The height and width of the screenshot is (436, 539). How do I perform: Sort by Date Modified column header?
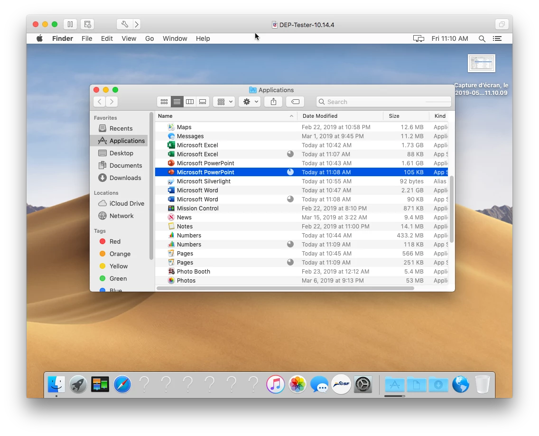(x=340, y=116)
